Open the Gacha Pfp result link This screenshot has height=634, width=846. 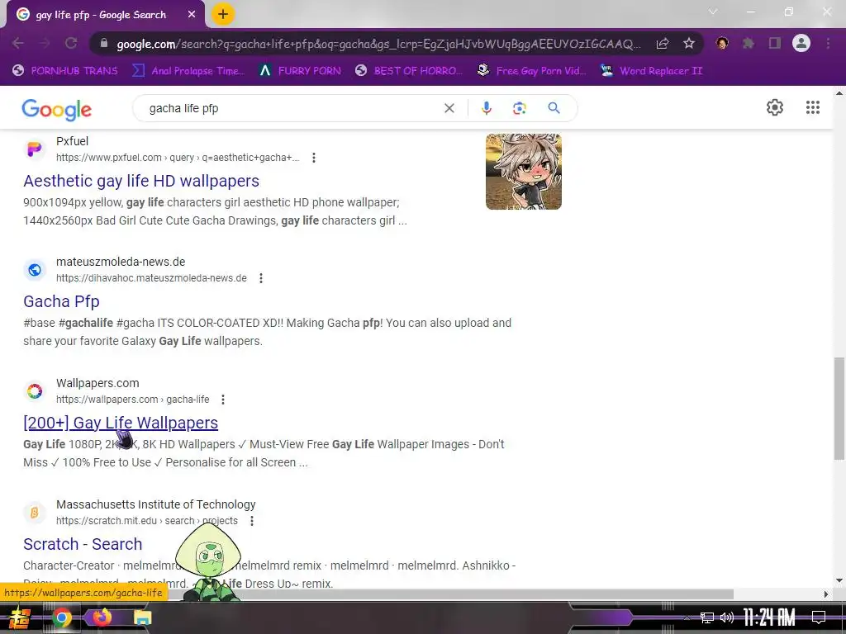point(61,301)
